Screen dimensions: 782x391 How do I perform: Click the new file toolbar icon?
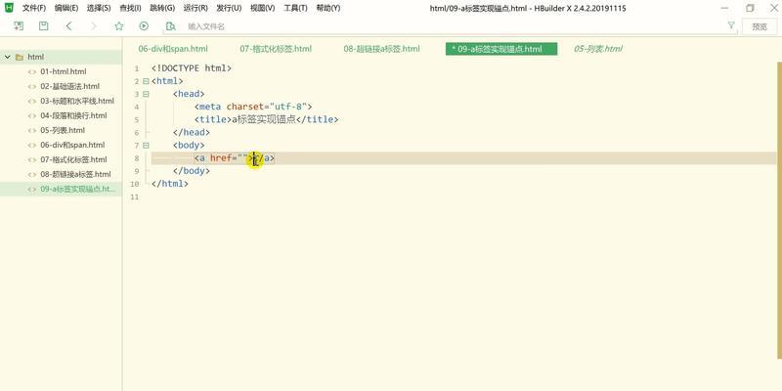click(19, 26)
